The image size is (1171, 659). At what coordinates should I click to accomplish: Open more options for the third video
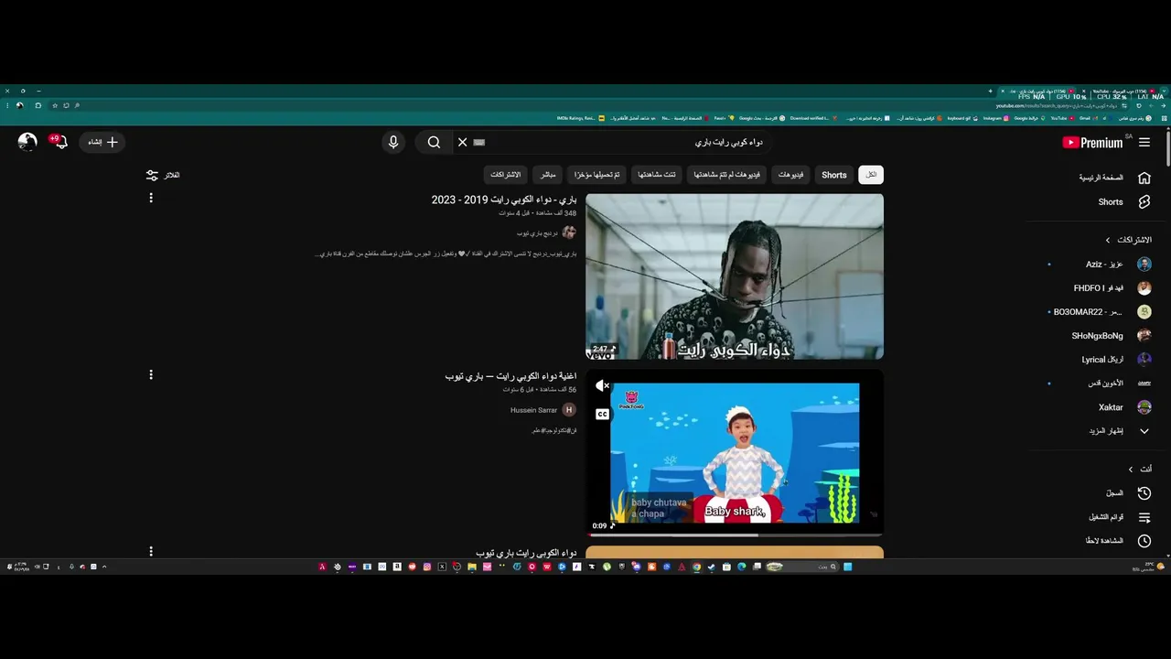pos(151,551)
